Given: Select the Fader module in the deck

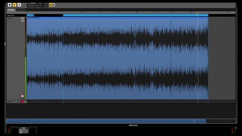Looking at the screenshot, I should (23, 130).
